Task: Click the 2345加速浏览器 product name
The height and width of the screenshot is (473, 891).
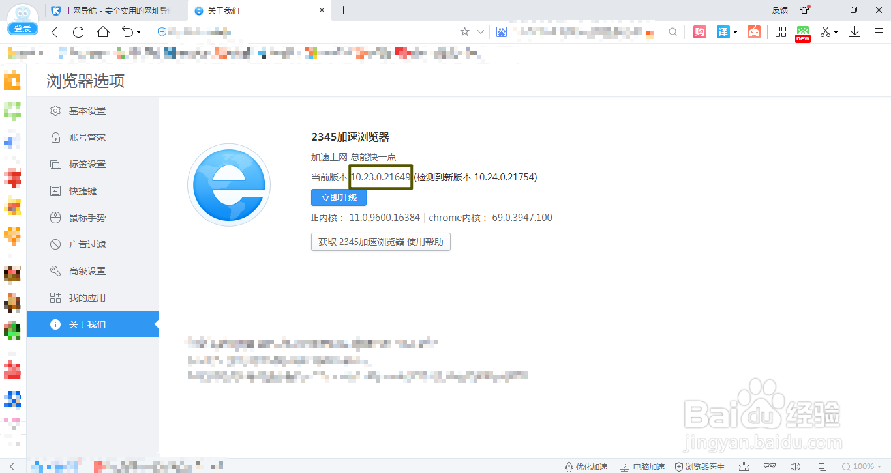Action: pos(350,137)
